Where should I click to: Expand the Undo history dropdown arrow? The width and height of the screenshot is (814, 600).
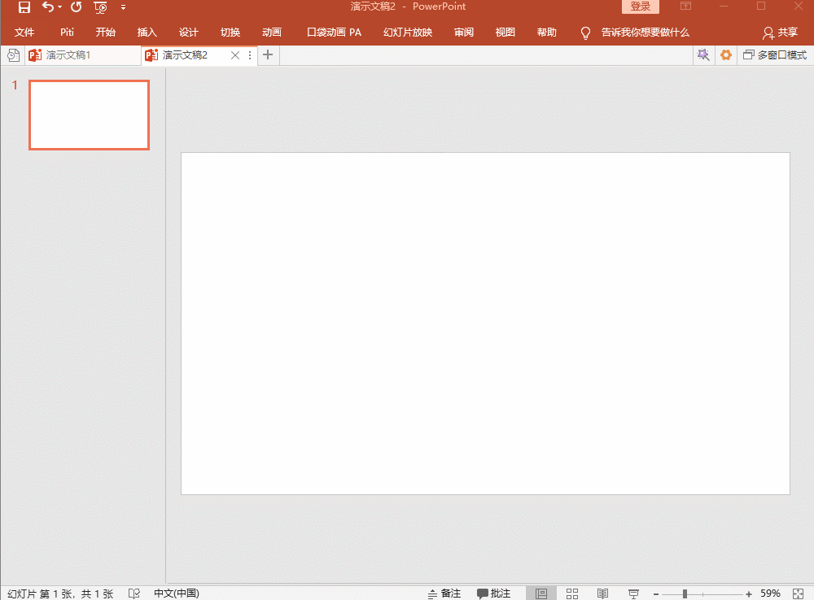pos(59,8)
